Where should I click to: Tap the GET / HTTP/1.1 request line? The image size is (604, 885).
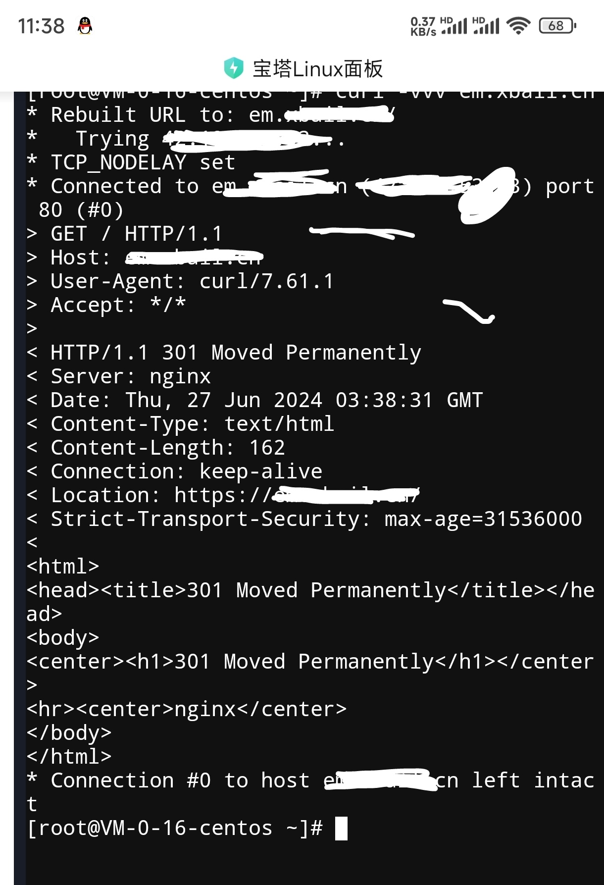(x=125, y=234)
